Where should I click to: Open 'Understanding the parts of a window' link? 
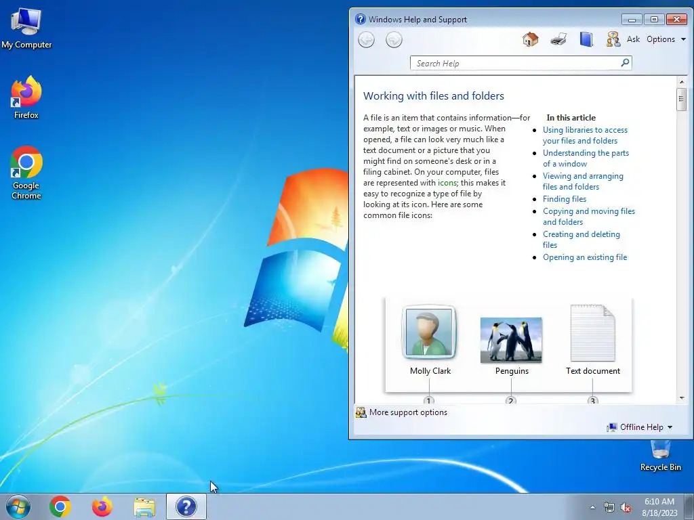[586, 158]
